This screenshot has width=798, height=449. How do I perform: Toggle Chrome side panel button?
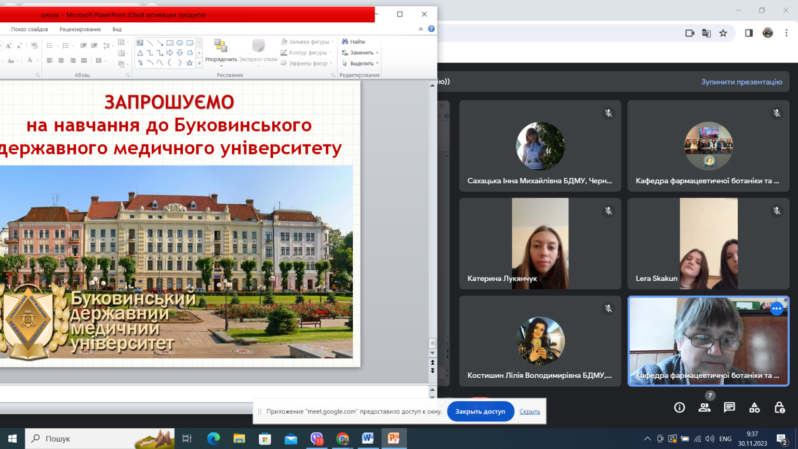(749, 33)
